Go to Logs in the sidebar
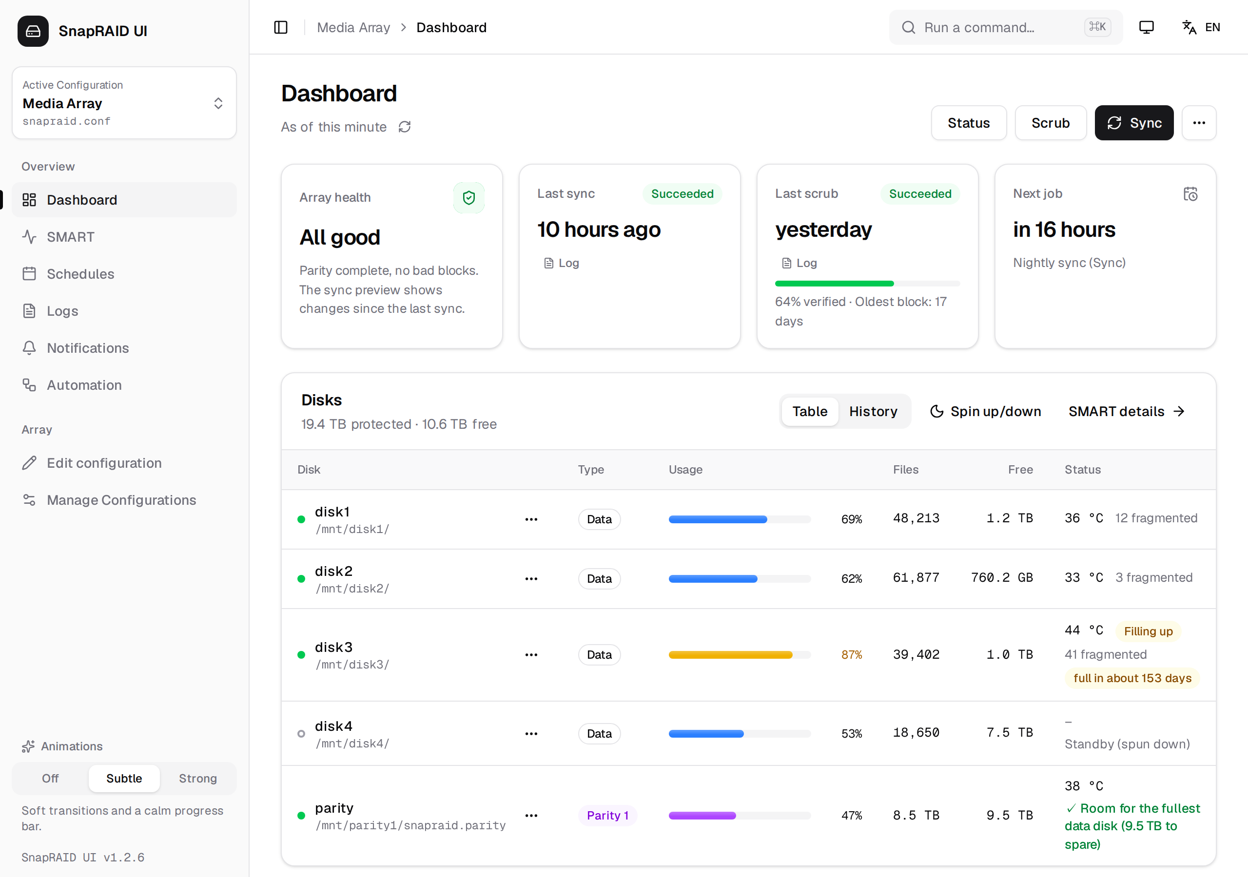 click(124, 311)
